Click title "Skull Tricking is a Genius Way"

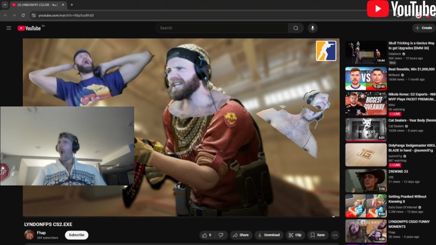pyautogui.click(x=411, y=46)
